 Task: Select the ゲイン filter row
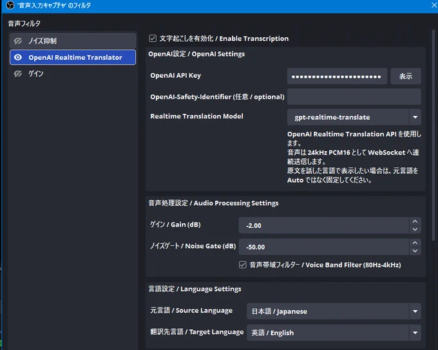tap(73, 74)
